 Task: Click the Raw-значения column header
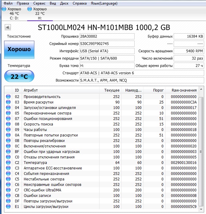coord(182,90)
